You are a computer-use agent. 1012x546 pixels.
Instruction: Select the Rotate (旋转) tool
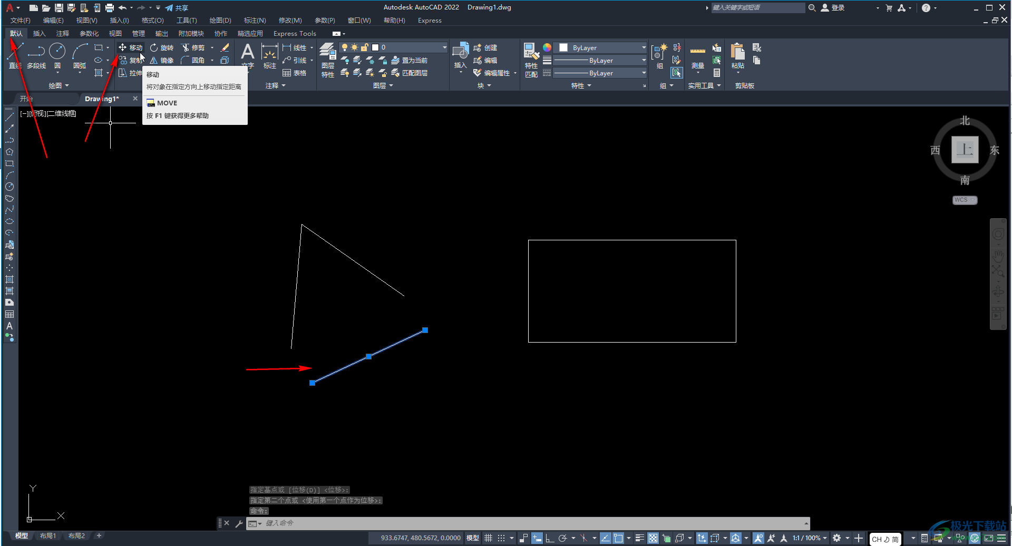(x=161, y=47)
